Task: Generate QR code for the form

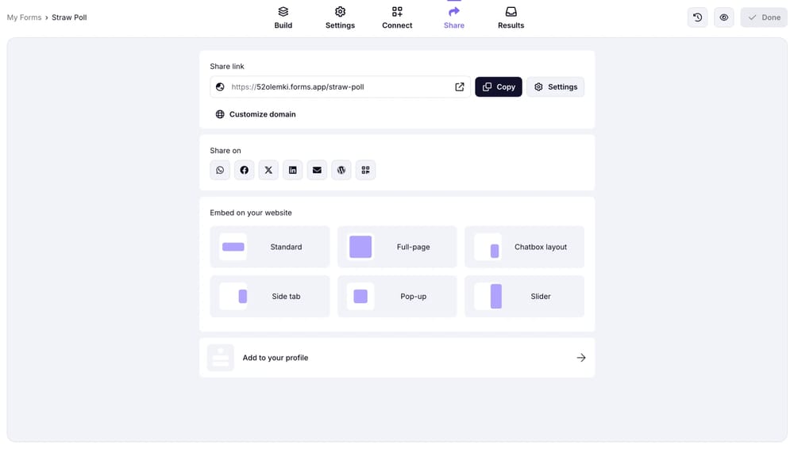Action: tap(365, 170)
